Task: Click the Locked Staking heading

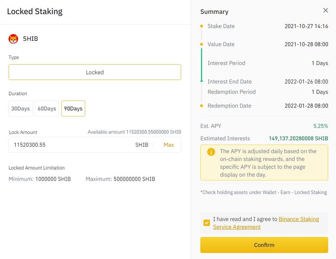Action: tap(35, 11)
